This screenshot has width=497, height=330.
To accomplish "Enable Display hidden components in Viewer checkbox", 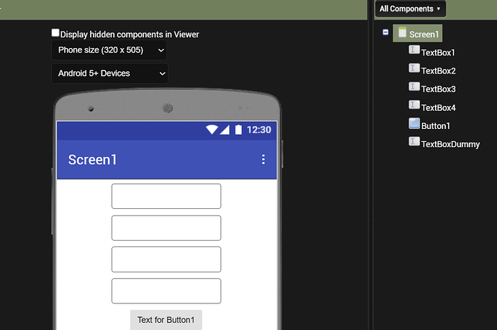I will click(x=55, y=32).
